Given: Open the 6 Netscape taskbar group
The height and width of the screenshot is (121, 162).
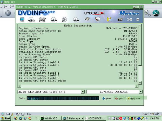Looking at the screenshot, I should click(73, 118).
